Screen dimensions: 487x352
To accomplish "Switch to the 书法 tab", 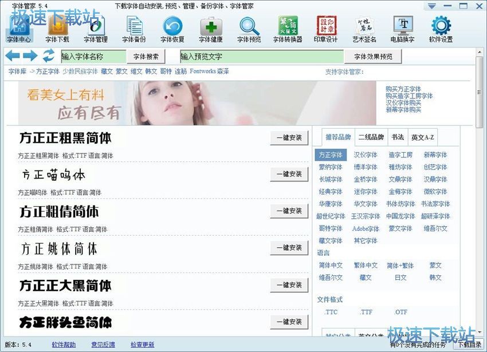I will pyautogui.click(x=398, y=137).
